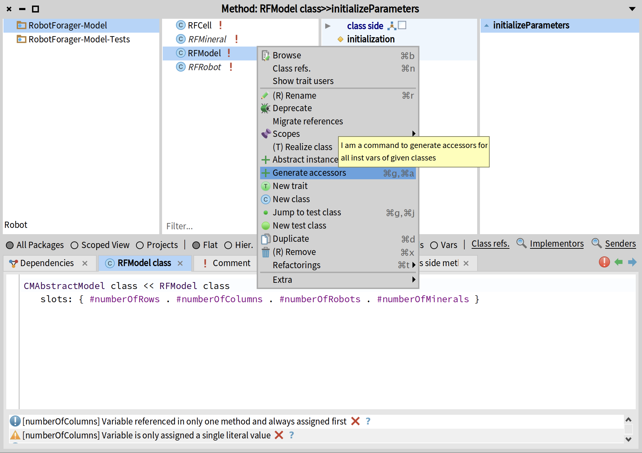Open the window menu dropdown arrow in title bar
This screenshot has width=642, height=453.
click(x=632, y=9)
